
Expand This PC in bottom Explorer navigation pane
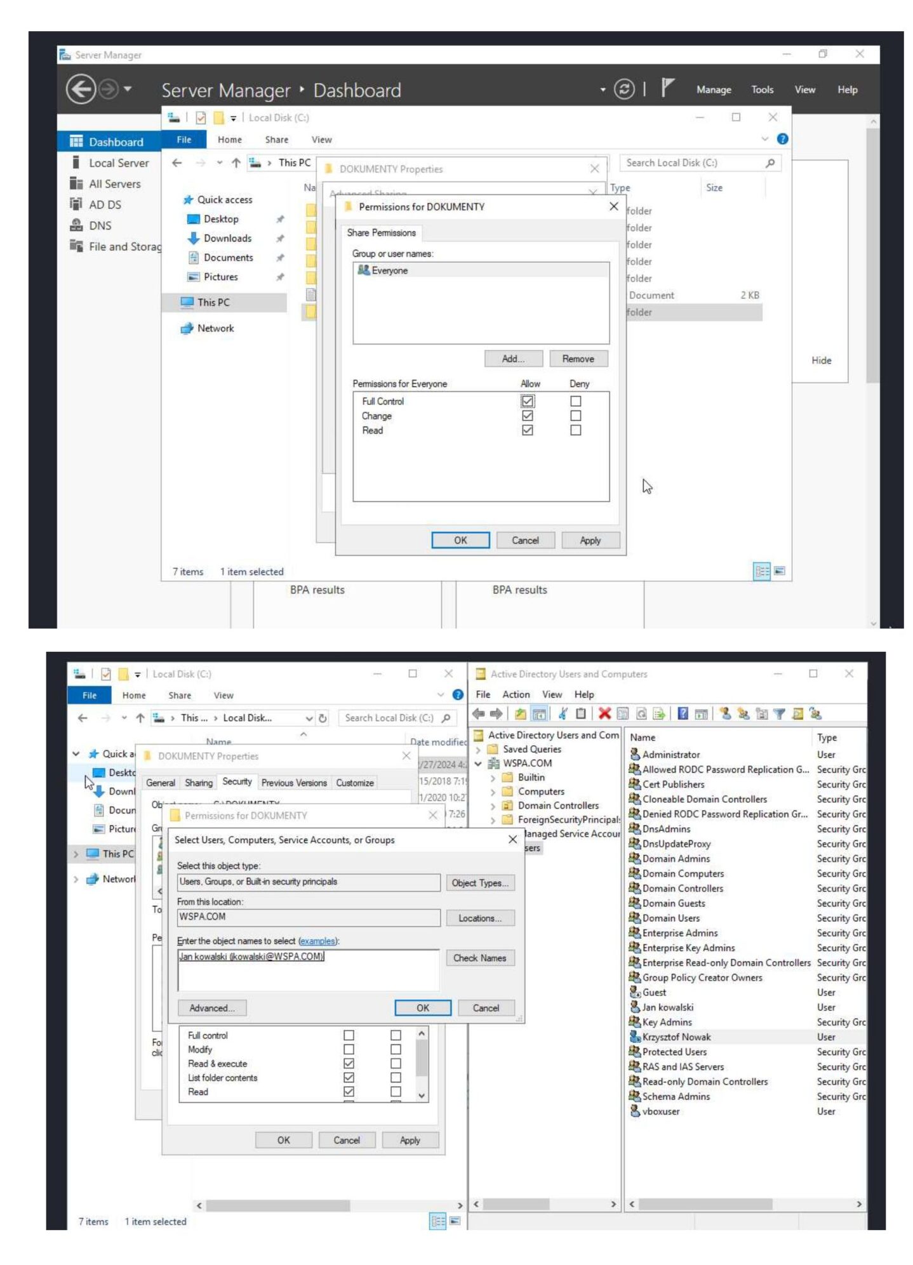tap(76, 854)
